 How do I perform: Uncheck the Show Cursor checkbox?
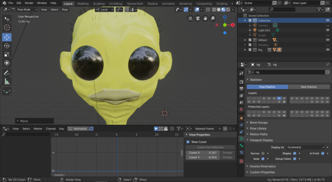(x=188, y=142)
